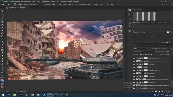Switch to the История tab
Viewport: 173px width, 97px height.
point(147,45)
